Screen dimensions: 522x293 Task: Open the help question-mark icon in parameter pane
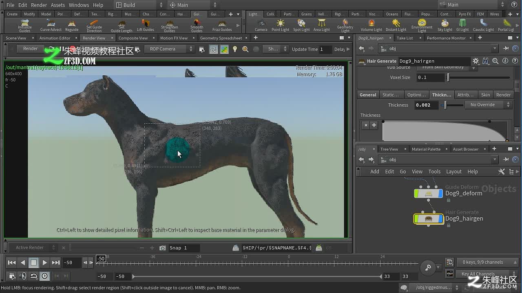coord(515,61)
